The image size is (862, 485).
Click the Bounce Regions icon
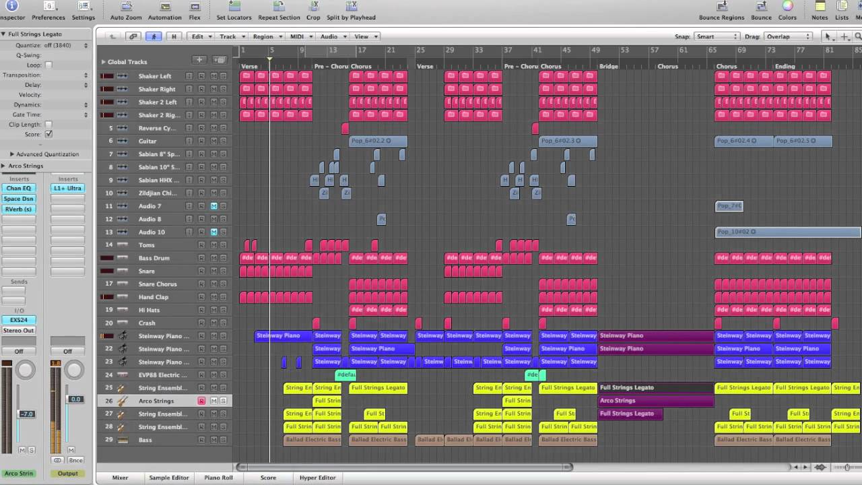tap(721, 7)
